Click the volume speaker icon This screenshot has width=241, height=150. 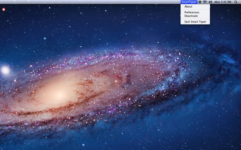(210, 2)
